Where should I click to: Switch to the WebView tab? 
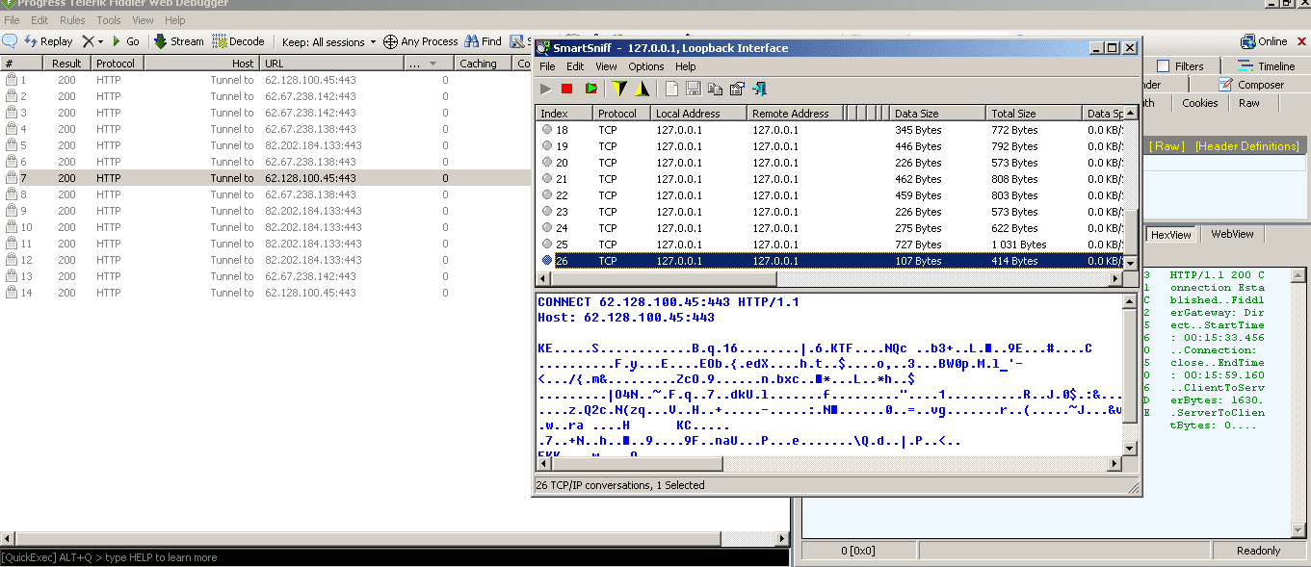pos(1232,234)
